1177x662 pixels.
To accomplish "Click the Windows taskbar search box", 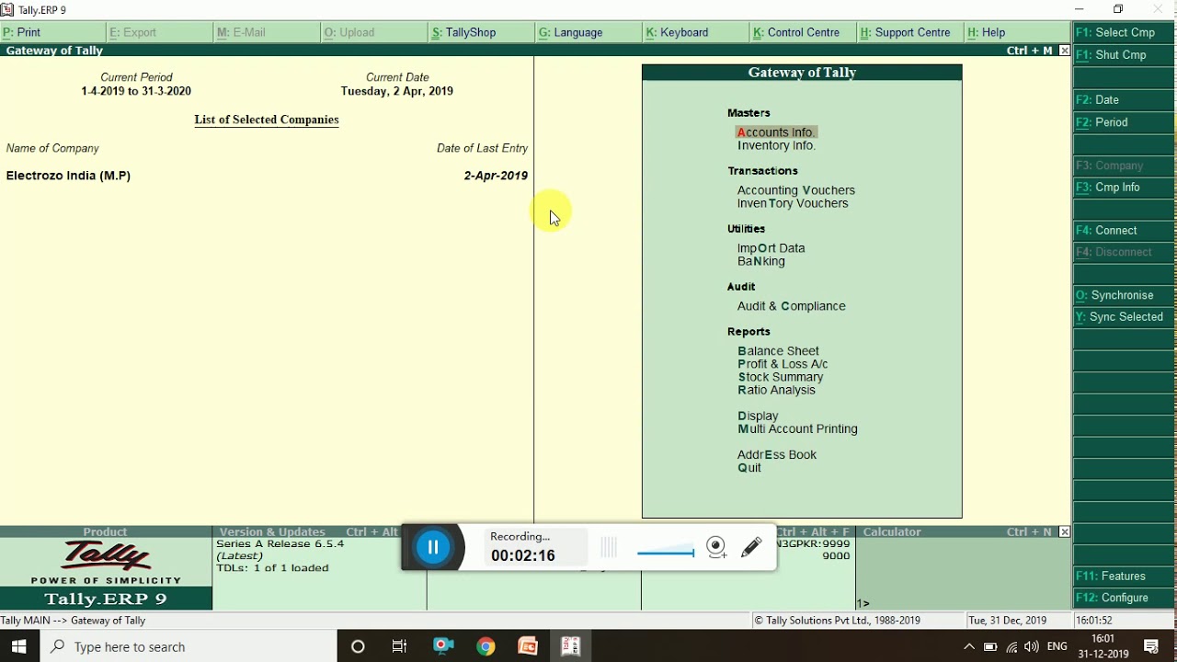I will (x=189, y=646).
